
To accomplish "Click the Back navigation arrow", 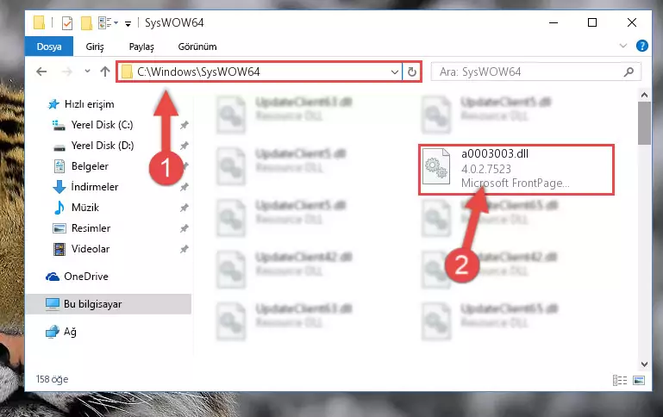I will (x=41, y=72).
